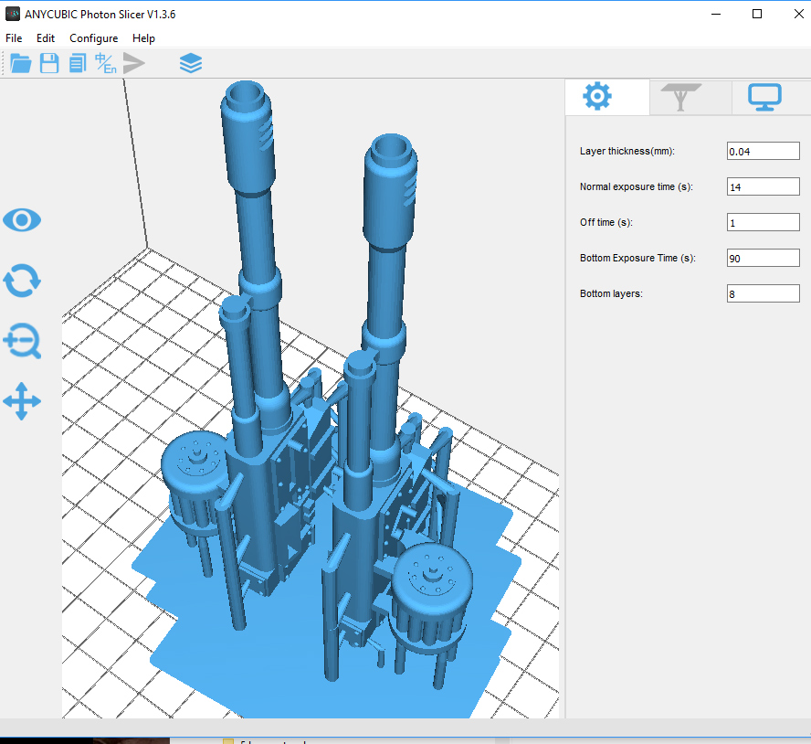
Task: Click the Normal exposure time field
Action: [x=763, y=186]
